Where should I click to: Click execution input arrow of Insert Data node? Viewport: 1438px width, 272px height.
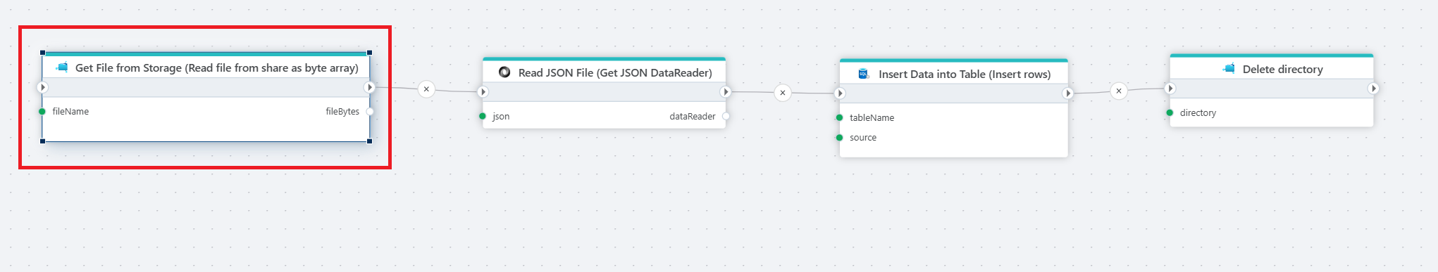[840, 93]
